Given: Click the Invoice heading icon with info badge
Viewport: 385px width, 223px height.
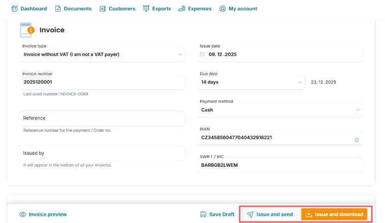Looking at the screenshot, I should (x=26, y=30).
